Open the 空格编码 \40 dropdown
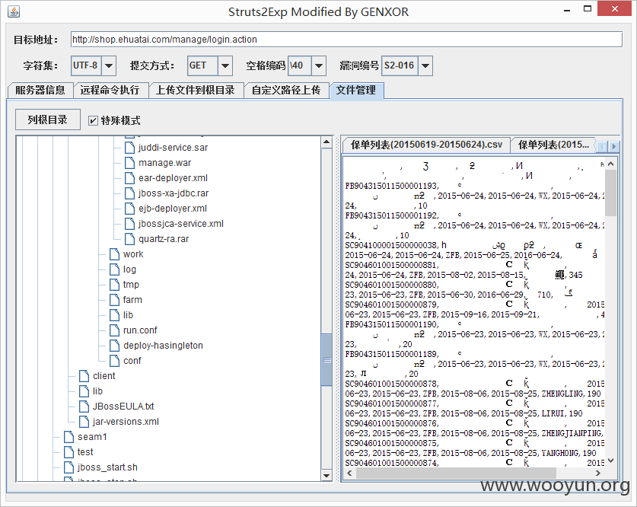 click(x=319, y=65)
